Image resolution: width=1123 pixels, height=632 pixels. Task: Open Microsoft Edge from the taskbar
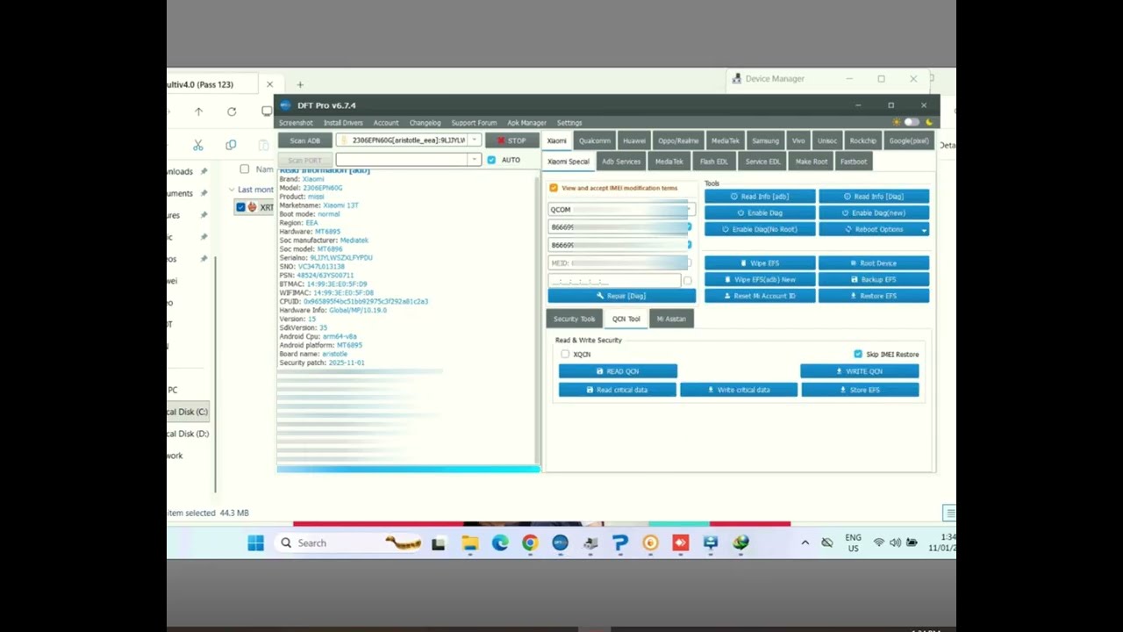click(500, 543)
